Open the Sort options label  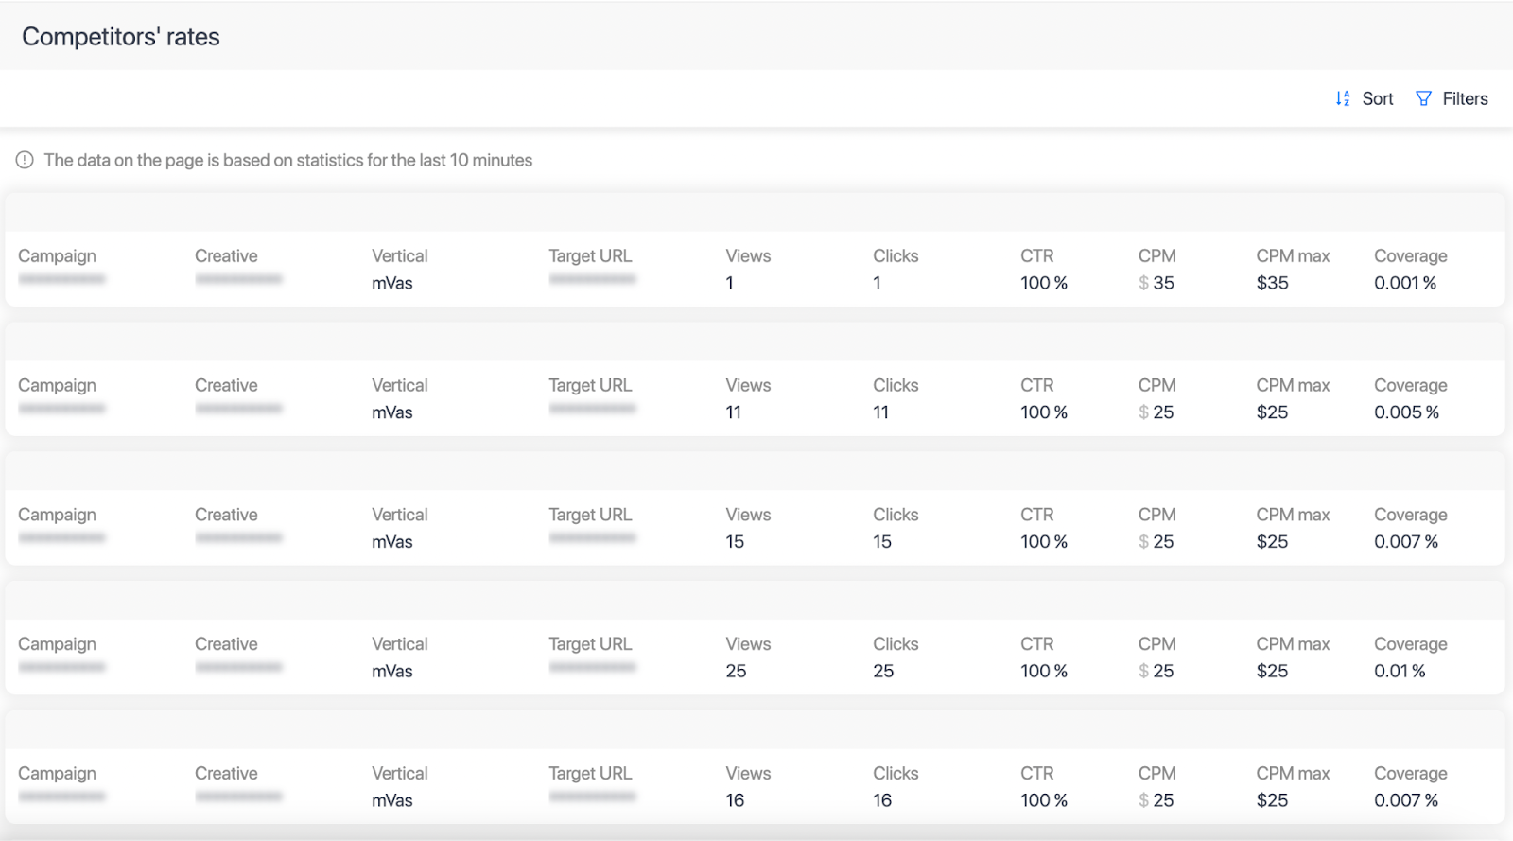pos(1377,98)
